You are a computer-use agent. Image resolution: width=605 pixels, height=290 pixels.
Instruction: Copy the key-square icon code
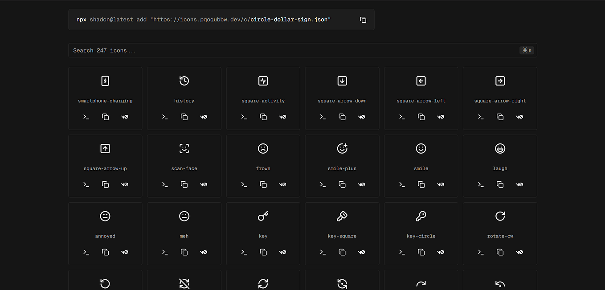(x=342, y=252)
